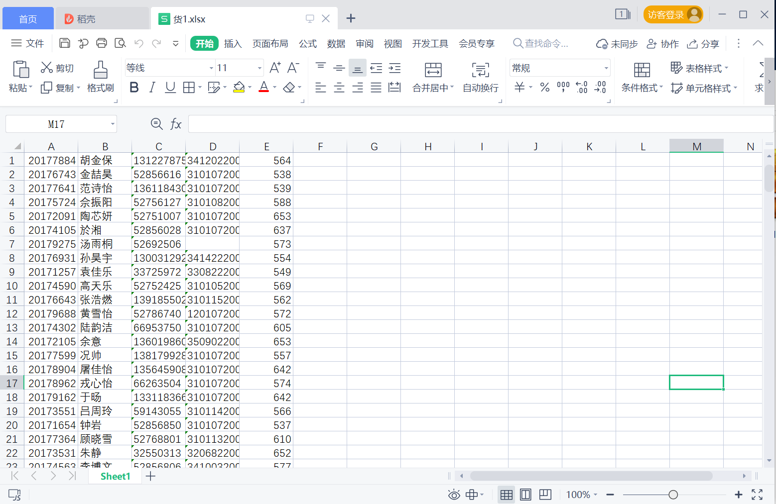This screenshot has width=776, height=504.
Task: Click 未同步 sync status button
Action: tap(617, 44)
